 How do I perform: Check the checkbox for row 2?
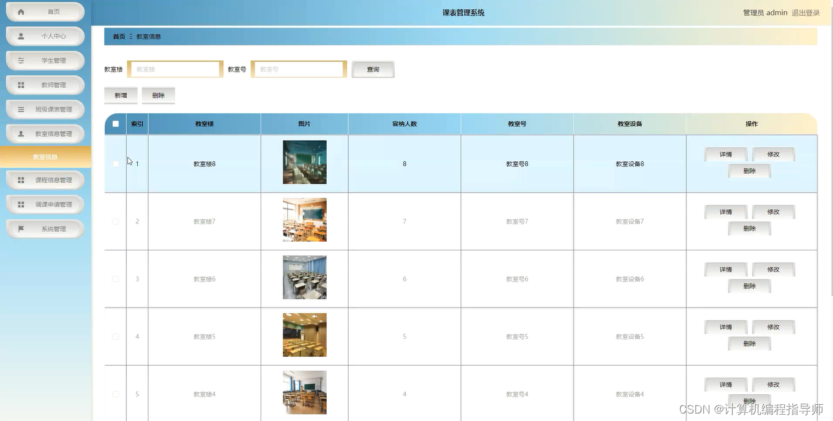[x=115, y=222]
